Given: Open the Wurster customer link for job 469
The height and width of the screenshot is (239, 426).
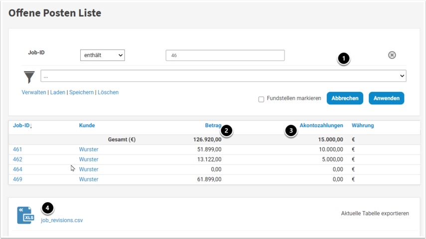Looking at the screenshot, I should click(x=89, y=179).
